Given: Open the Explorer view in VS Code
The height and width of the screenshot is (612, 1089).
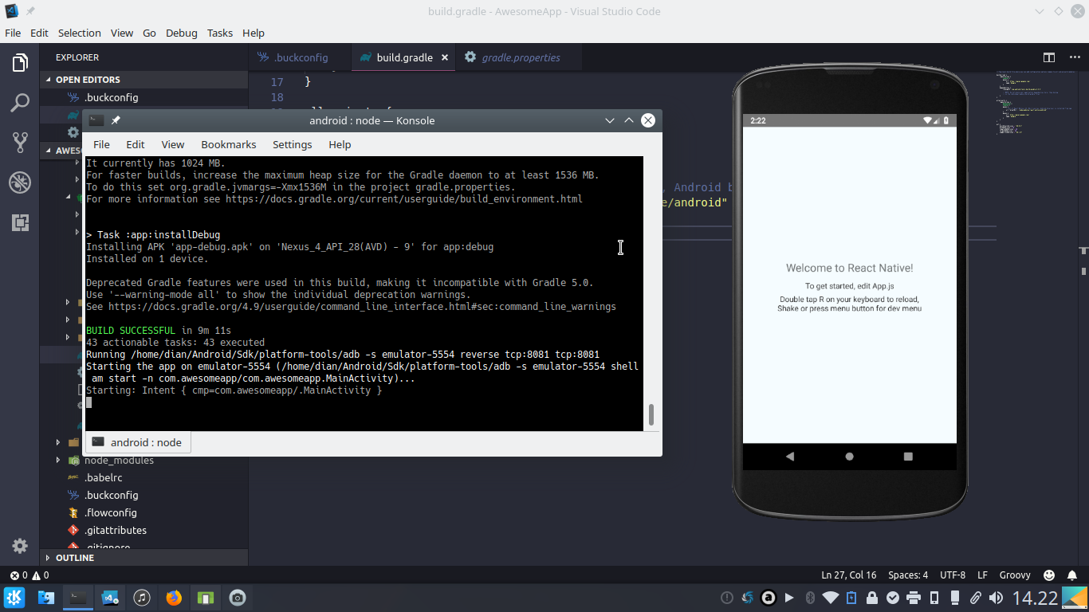Looking at the screenshot, I should [x=19, y=61].
